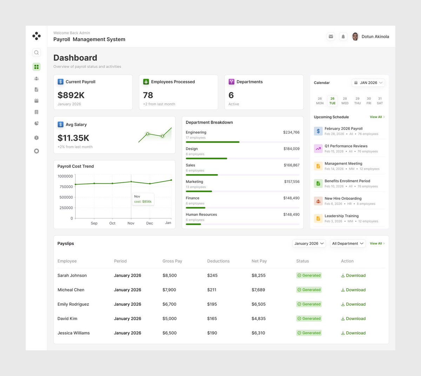
Task: Click Dotun Akinola's profile avatar
Action: pos(355,37)
